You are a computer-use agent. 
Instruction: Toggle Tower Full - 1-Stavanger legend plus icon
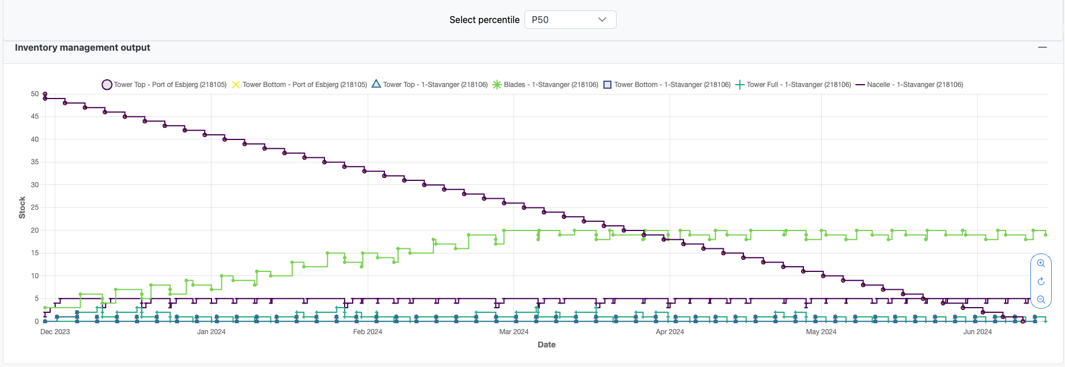[x=740, y=85]
